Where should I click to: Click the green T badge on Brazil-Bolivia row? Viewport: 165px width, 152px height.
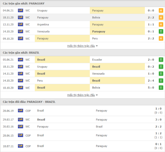161,88
